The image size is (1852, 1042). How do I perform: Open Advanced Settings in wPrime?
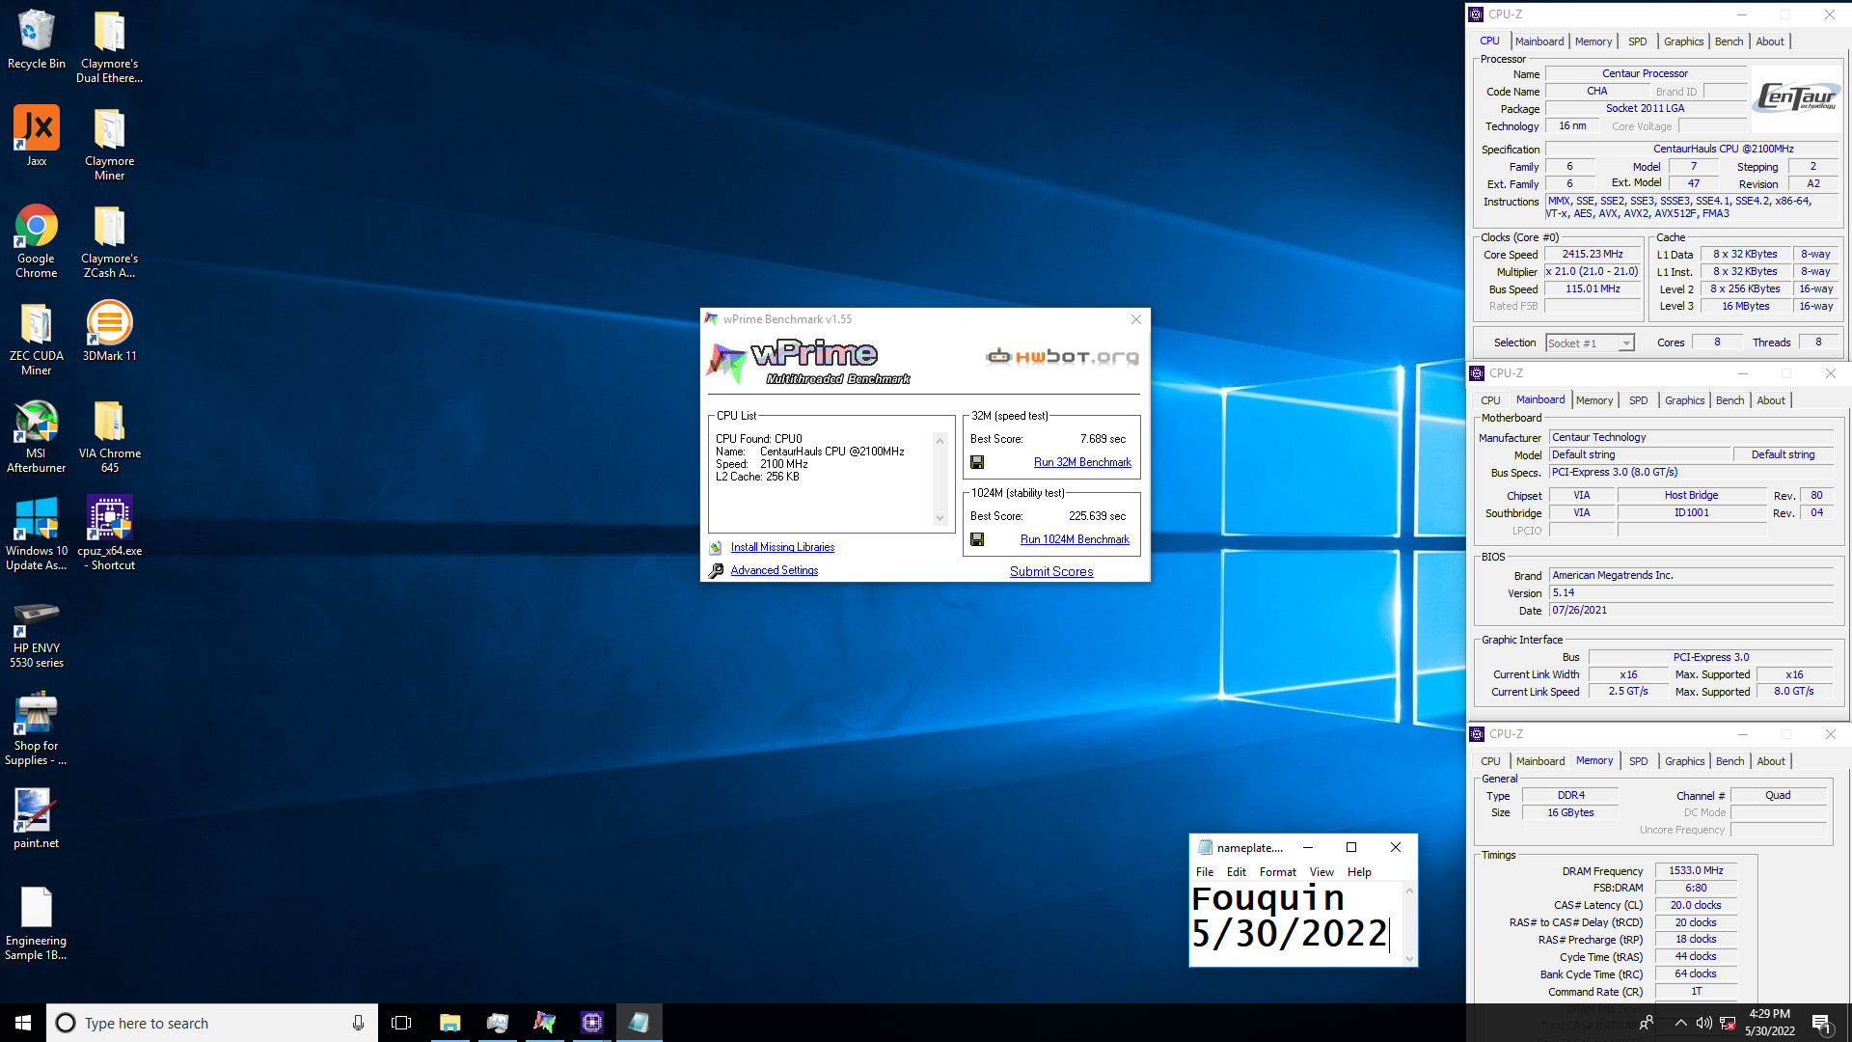774,570
